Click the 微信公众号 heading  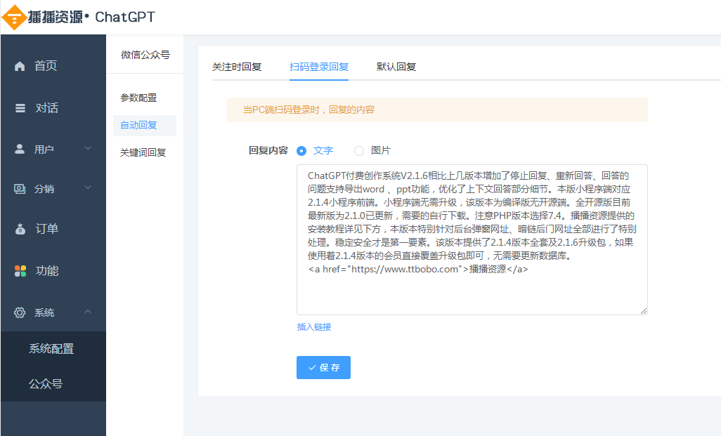click(145, 55)
